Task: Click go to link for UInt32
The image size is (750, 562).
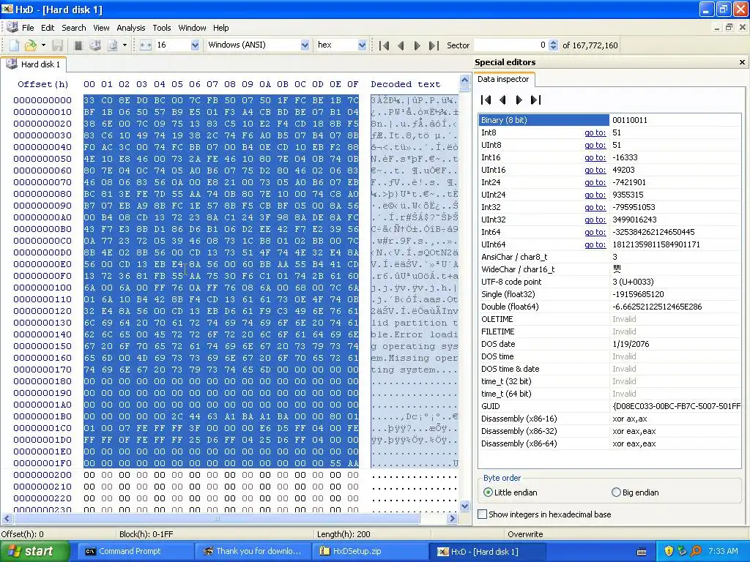Action: pos(595,220)
